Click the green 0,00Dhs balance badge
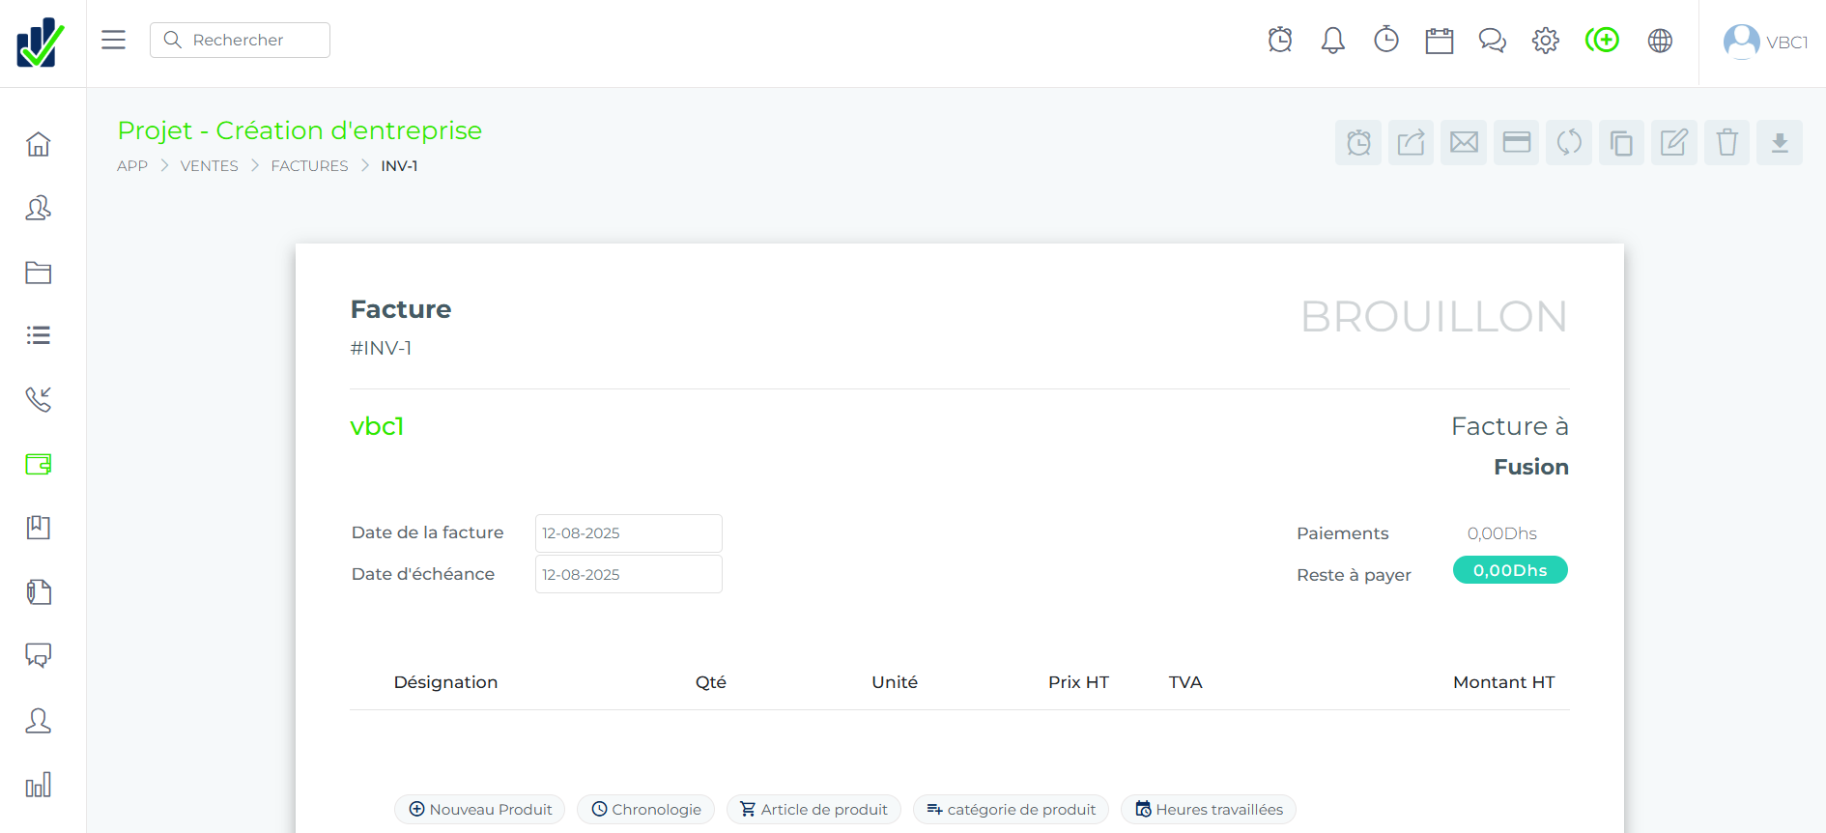The image size is (1826, 833). point(1509,571)
